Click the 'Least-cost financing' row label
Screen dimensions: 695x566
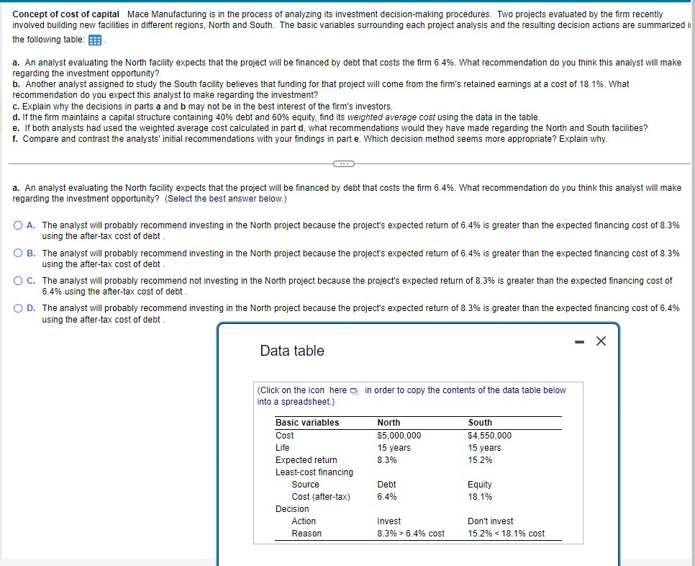point(314,472)
